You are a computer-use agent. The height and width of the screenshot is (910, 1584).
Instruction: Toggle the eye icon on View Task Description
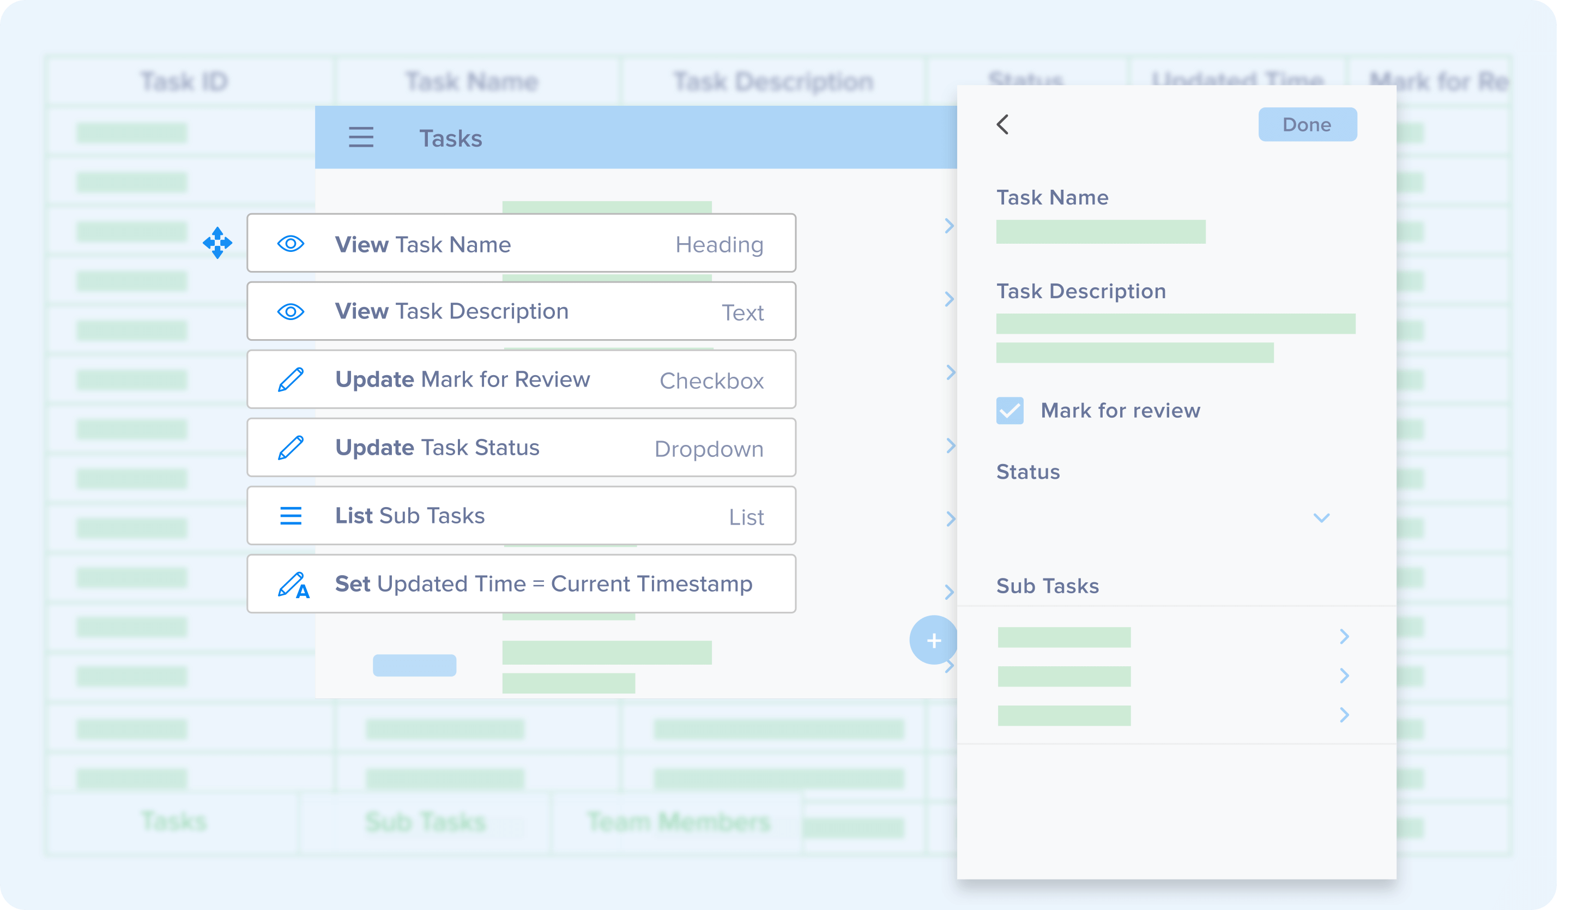[291, 311]
